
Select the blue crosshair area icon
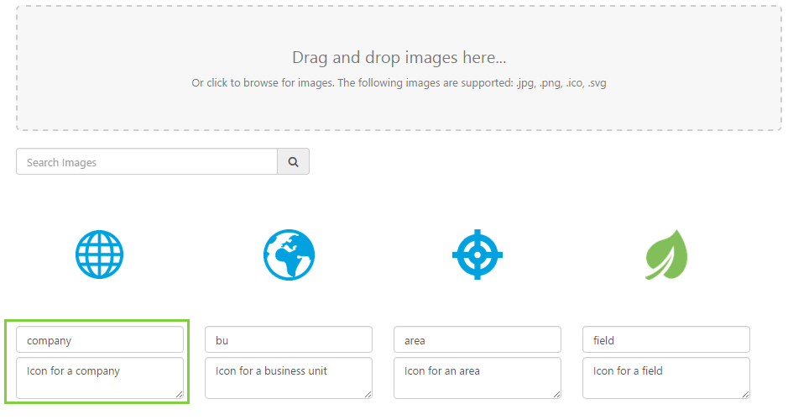click(x=477, y=255)
